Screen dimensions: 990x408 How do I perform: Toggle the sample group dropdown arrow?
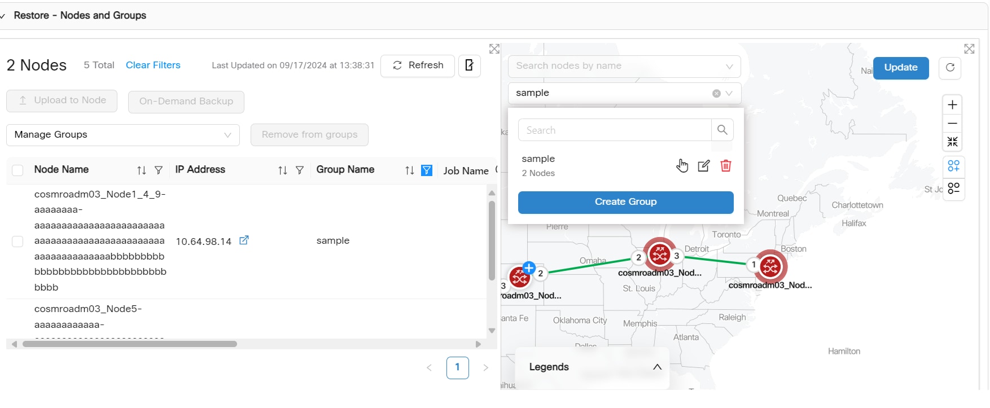click(x=729, y=94)
